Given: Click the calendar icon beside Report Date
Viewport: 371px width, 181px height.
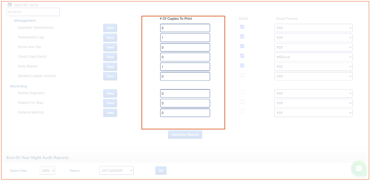Looking at the screenshot, I should [10, 5].
